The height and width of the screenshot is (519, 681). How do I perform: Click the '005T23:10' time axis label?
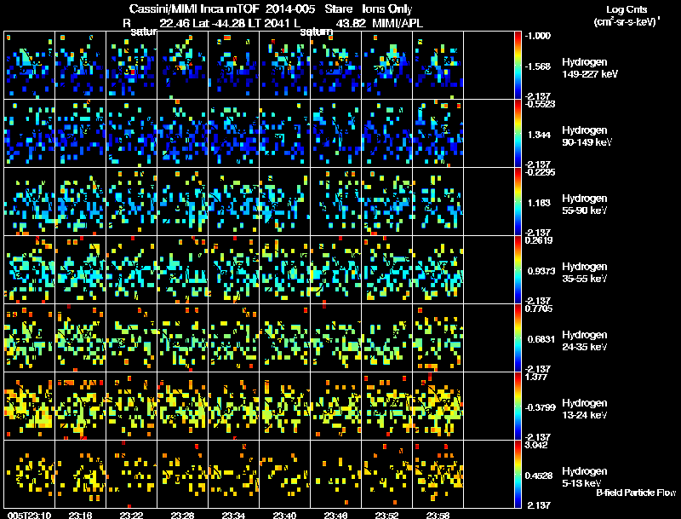tap(29, 515)
